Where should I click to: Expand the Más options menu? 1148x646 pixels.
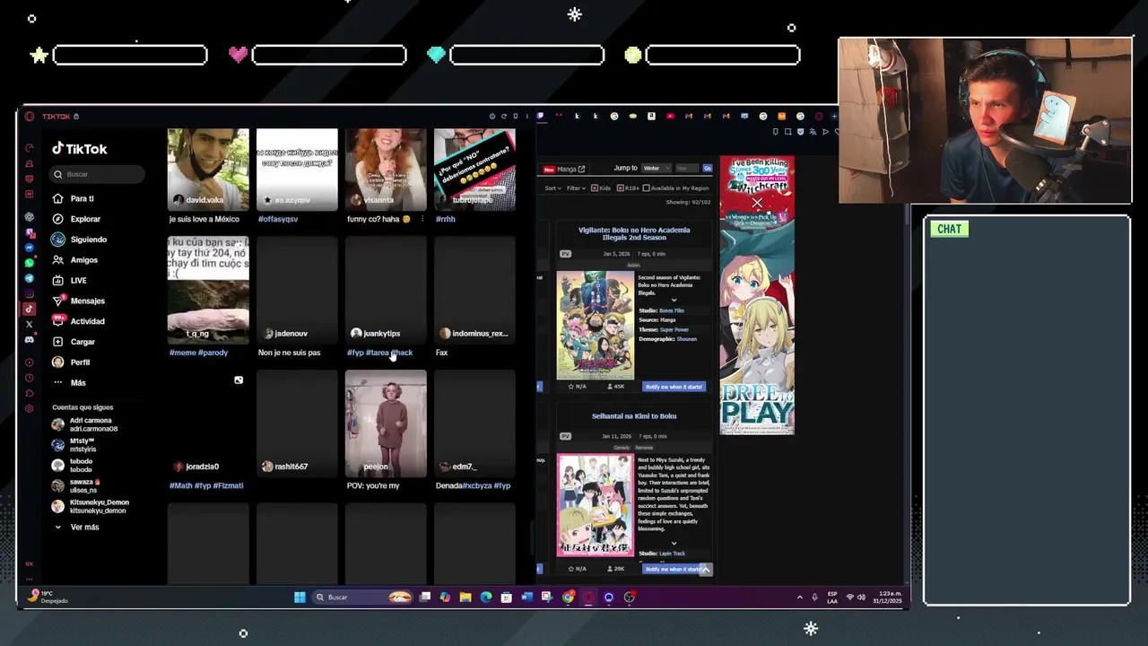[x=69, y=383]
